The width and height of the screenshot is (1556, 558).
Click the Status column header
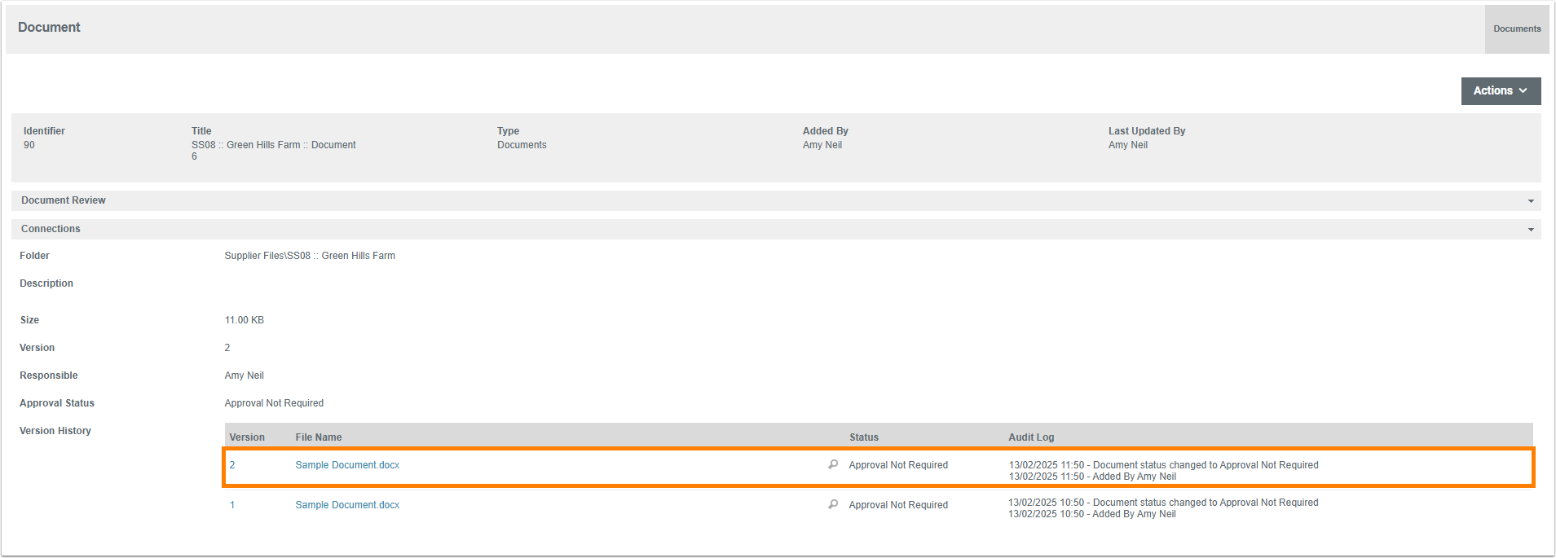pos(863,437)
